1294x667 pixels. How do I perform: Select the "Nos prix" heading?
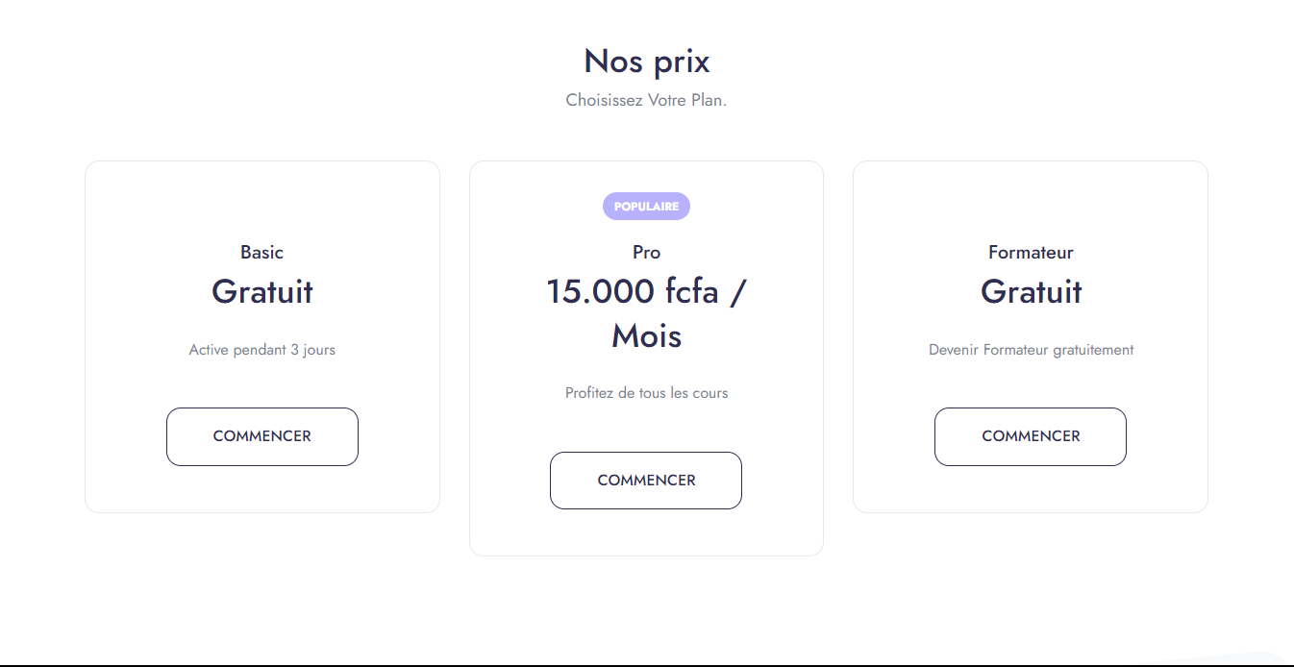pos(647,62)
